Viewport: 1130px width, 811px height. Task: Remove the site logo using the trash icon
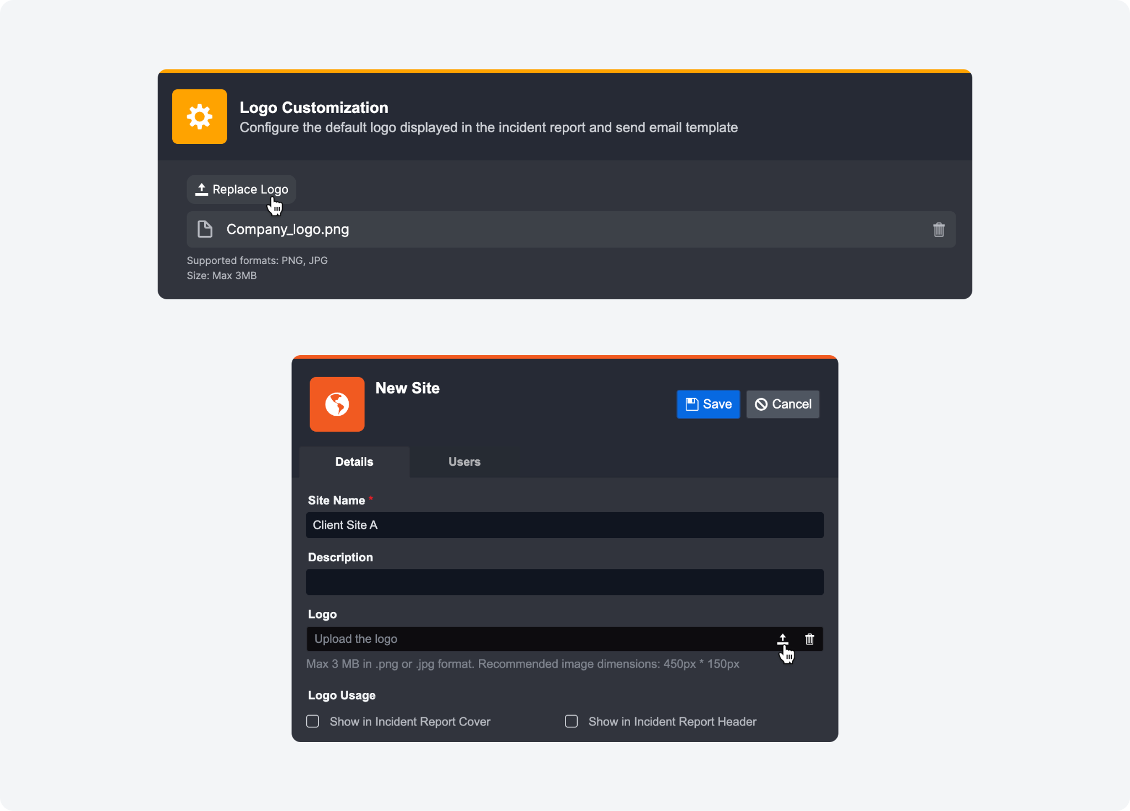(x=809, y=639)
